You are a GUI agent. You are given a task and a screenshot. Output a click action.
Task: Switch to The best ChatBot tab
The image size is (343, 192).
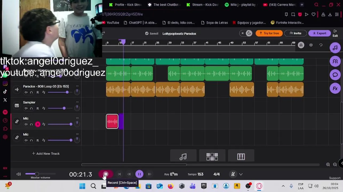click(164, 5)
